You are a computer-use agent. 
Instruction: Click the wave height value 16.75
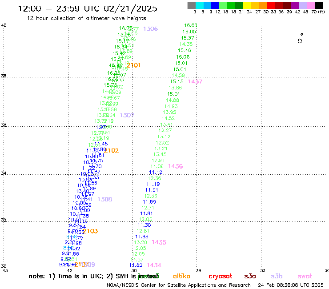coord(126,28)
